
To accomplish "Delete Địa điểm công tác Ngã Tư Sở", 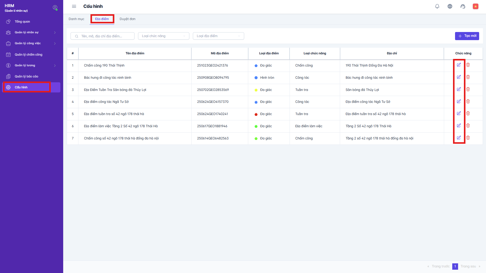I will [468, 102].
